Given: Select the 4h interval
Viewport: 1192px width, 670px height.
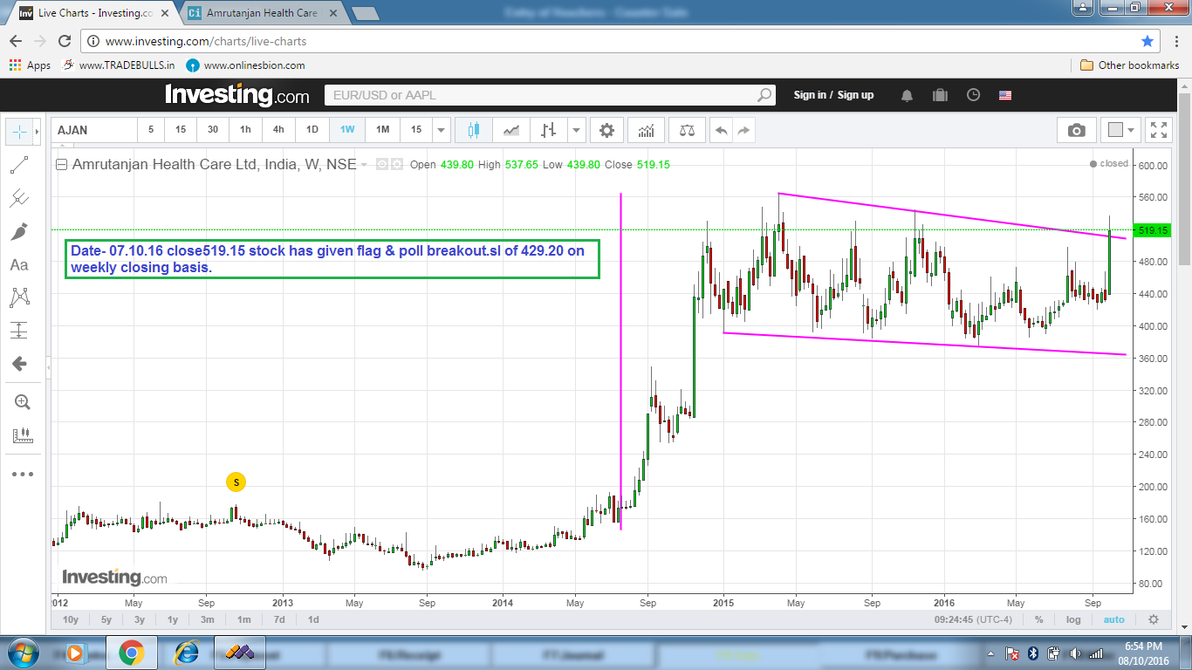Looking at the screenshot, I should coord(278,130).
